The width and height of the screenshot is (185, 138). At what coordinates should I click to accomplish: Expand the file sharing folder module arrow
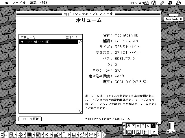click(69, 135)
